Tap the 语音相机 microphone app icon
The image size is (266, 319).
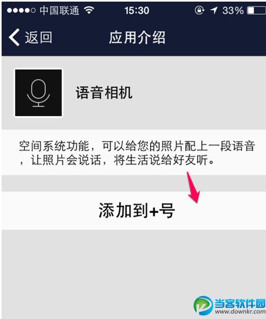point(38,93)
